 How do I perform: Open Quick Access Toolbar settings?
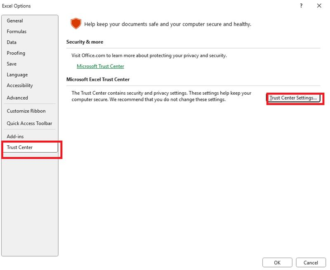(30, 123)
